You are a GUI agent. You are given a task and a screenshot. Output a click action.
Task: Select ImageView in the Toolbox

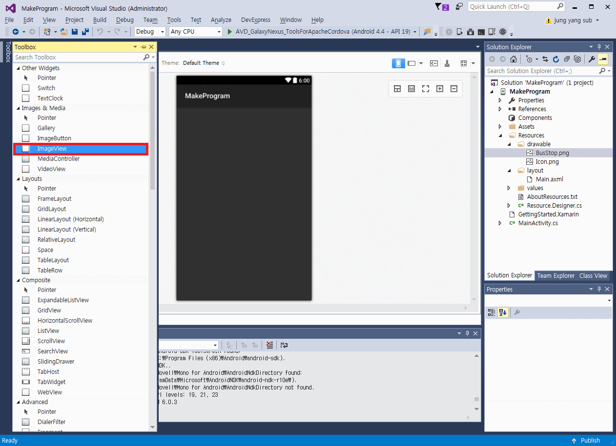[x=81, y=149]
